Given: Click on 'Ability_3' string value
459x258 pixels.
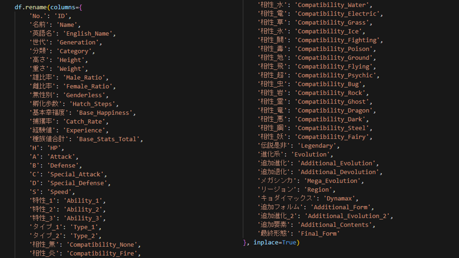Looking at the screenshot, I should [83, 218].
